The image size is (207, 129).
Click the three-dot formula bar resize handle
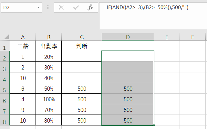pyautogui.click(x=48, y=7)
